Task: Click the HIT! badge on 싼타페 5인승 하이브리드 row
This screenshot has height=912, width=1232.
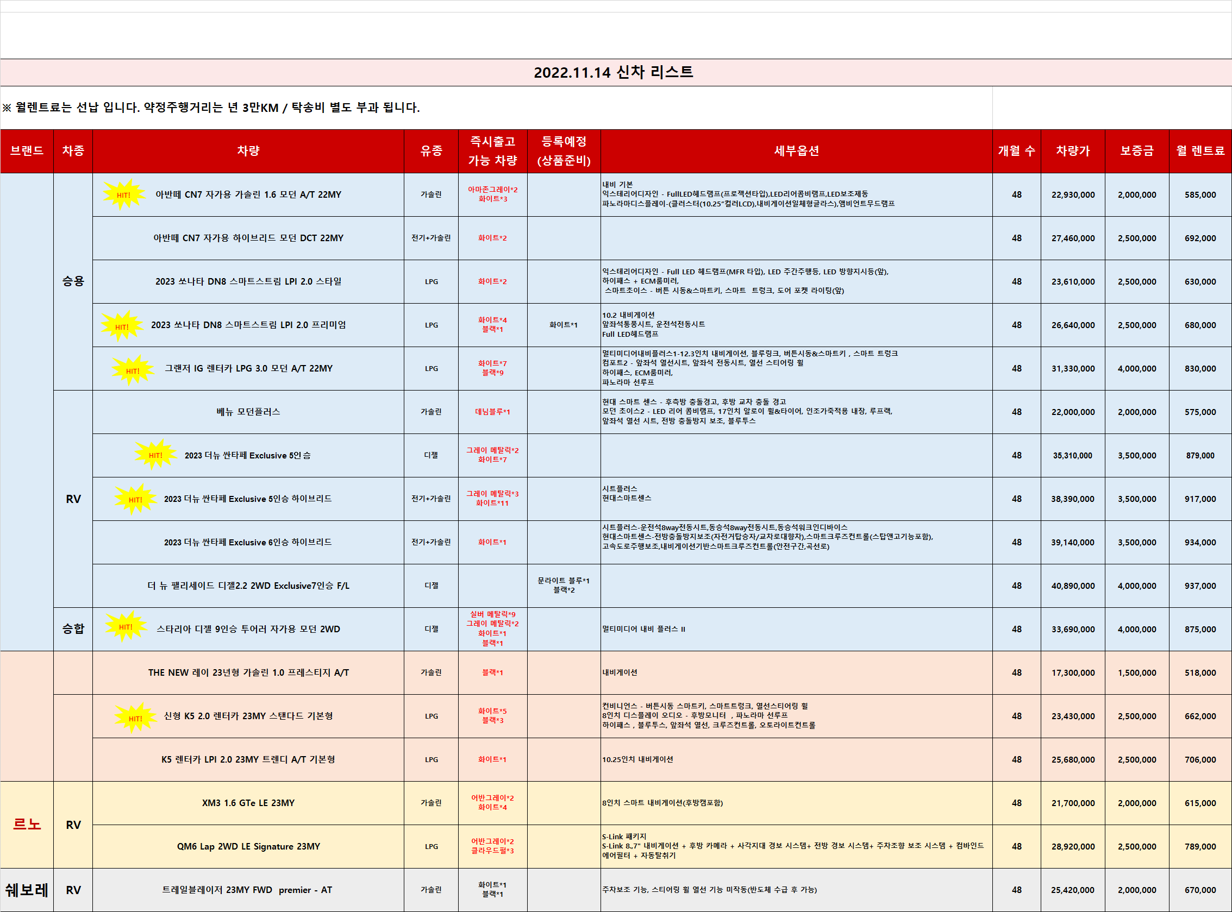Action: click(135, 499)
